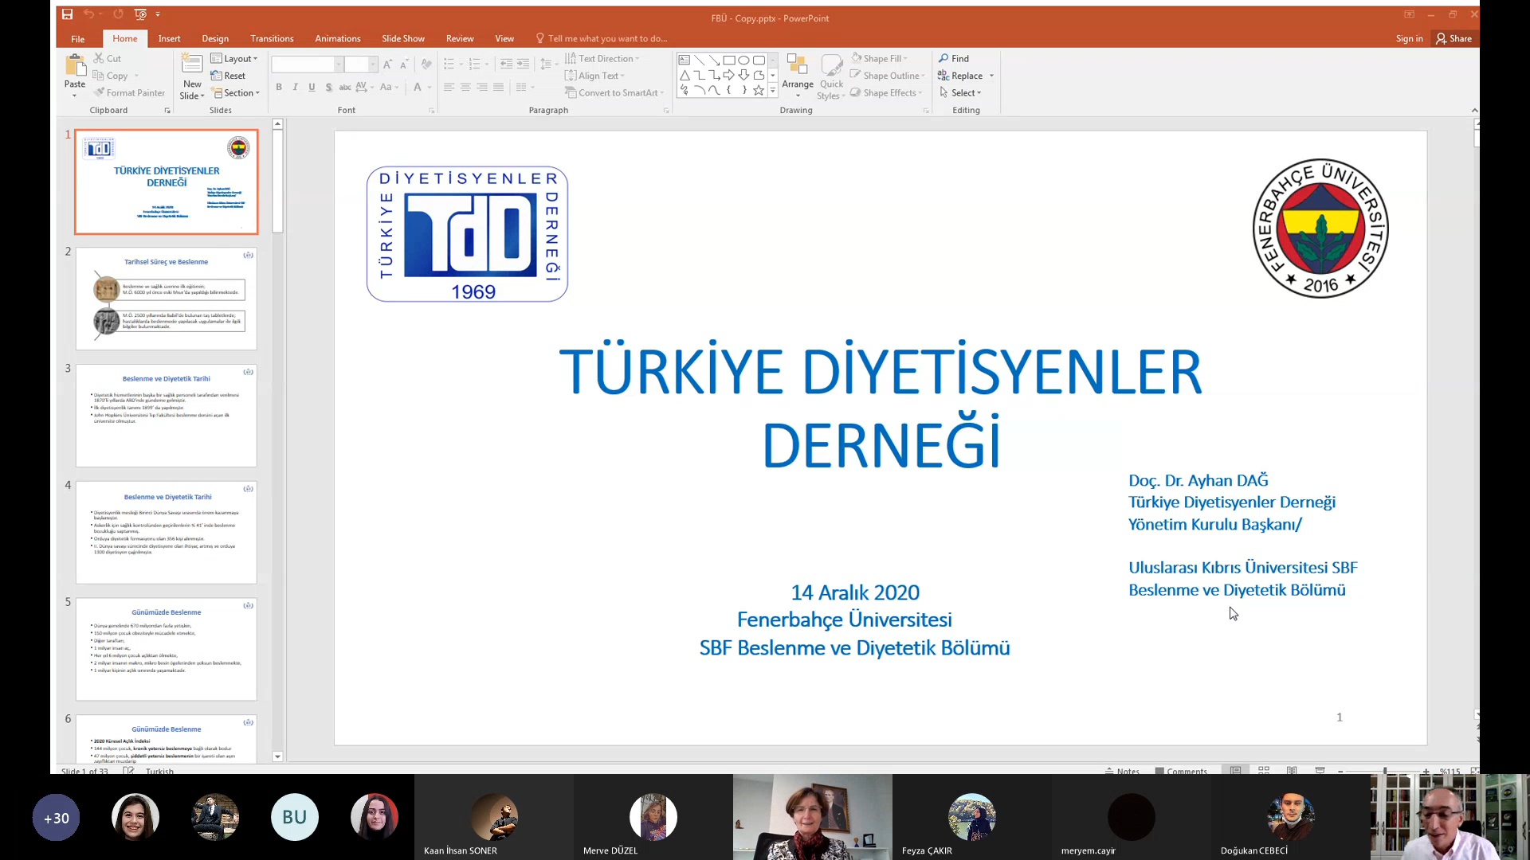Click the zoom slider handle
Screen dimensions: 1530x860
point(1385,771)
